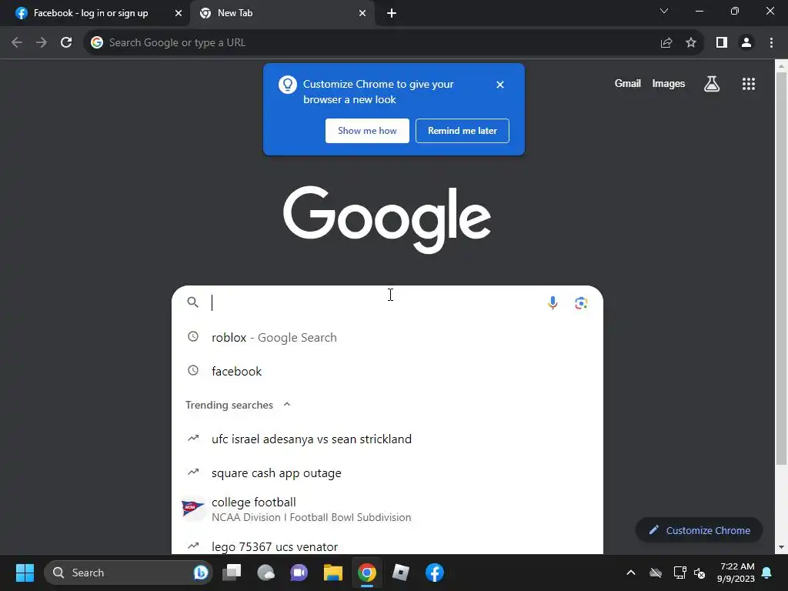Show hidden system tray icons
Image resolution: width=788 pixels, height=591 pixels.
pyautogui.click(x=631, y=573)
